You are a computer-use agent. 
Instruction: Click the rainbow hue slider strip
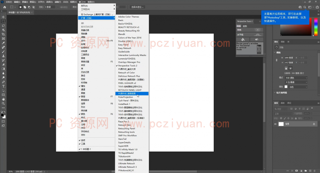click(x=316, y=27)
